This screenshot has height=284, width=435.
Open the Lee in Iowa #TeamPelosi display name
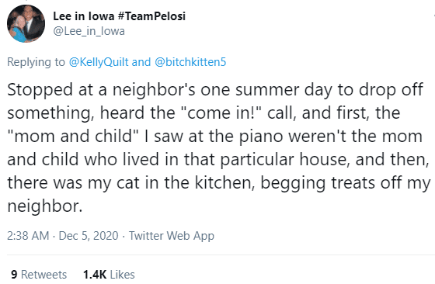tap(119, 16)
